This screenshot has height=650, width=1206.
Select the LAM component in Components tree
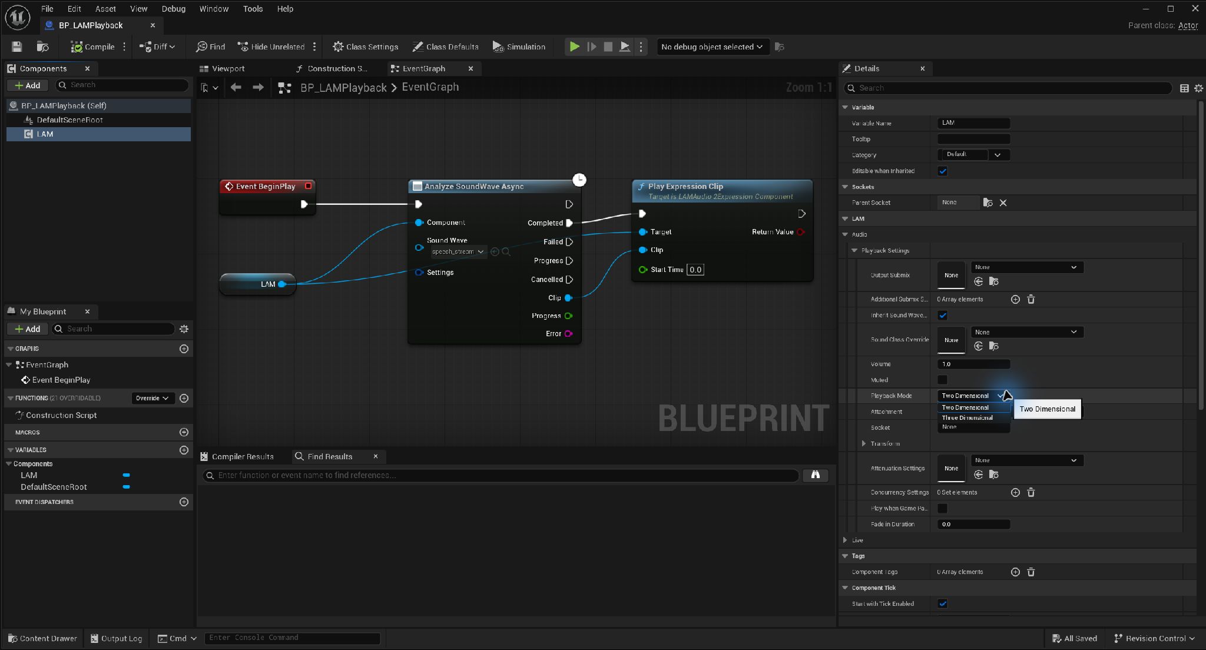(98, 134)
